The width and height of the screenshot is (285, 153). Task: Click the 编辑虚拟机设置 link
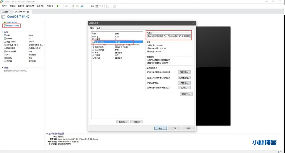point(13,25)
